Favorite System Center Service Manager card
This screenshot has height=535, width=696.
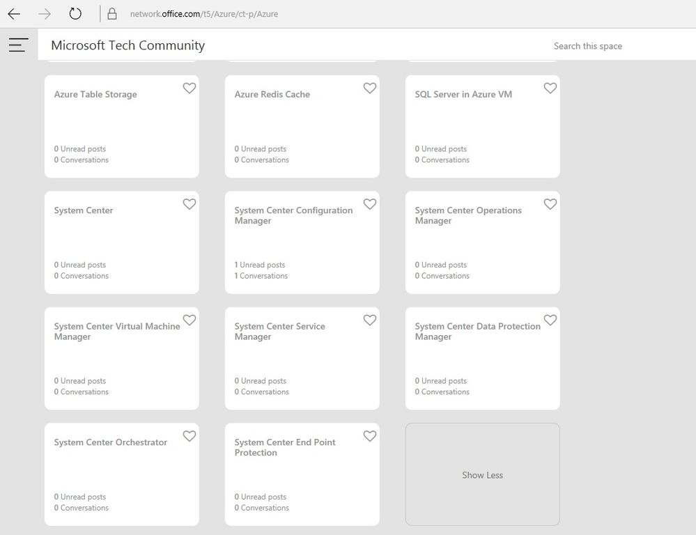point(370,320)
